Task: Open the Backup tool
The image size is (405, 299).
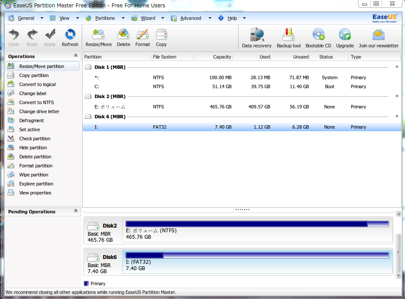Action: [x=289, y=38]
